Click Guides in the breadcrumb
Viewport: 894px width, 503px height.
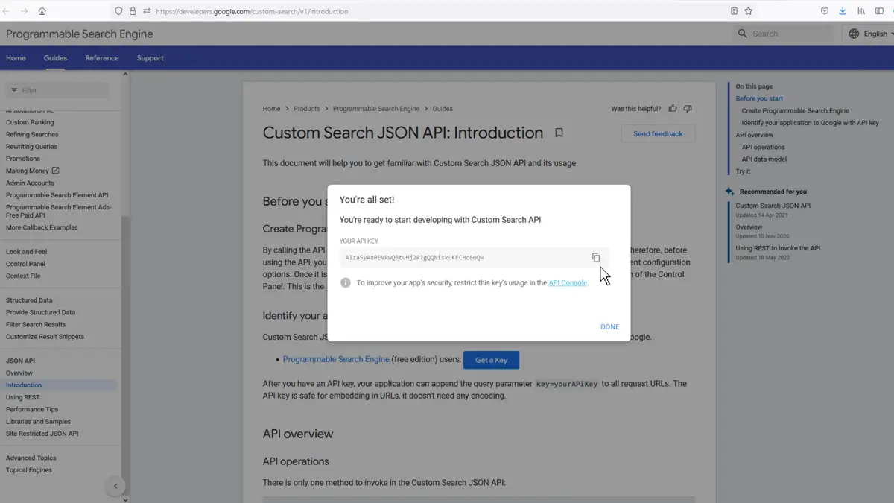pyautogui.click(x=443, y=109)
